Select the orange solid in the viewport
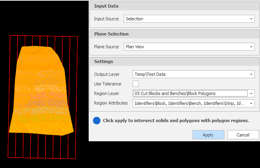Screen dimensions: 260x168 coord(42,91)
